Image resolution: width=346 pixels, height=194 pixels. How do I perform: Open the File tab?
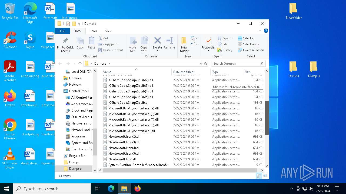62,31
